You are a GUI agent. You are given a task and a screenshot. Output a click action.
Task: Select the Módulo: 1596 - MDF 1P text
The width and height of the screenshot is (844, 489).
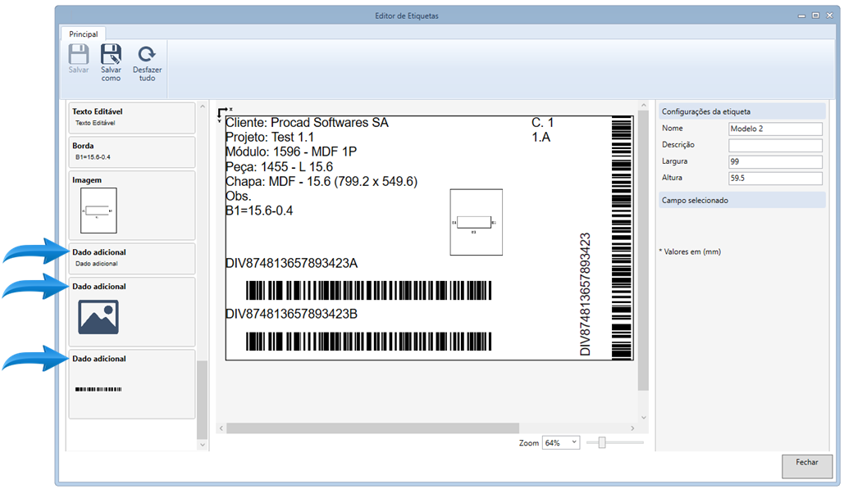click(x=291, y=152)
